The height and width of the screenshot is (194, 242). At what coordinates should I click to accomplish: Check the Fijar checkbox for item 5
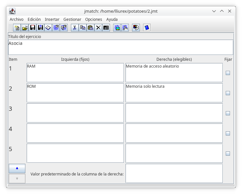228,153
